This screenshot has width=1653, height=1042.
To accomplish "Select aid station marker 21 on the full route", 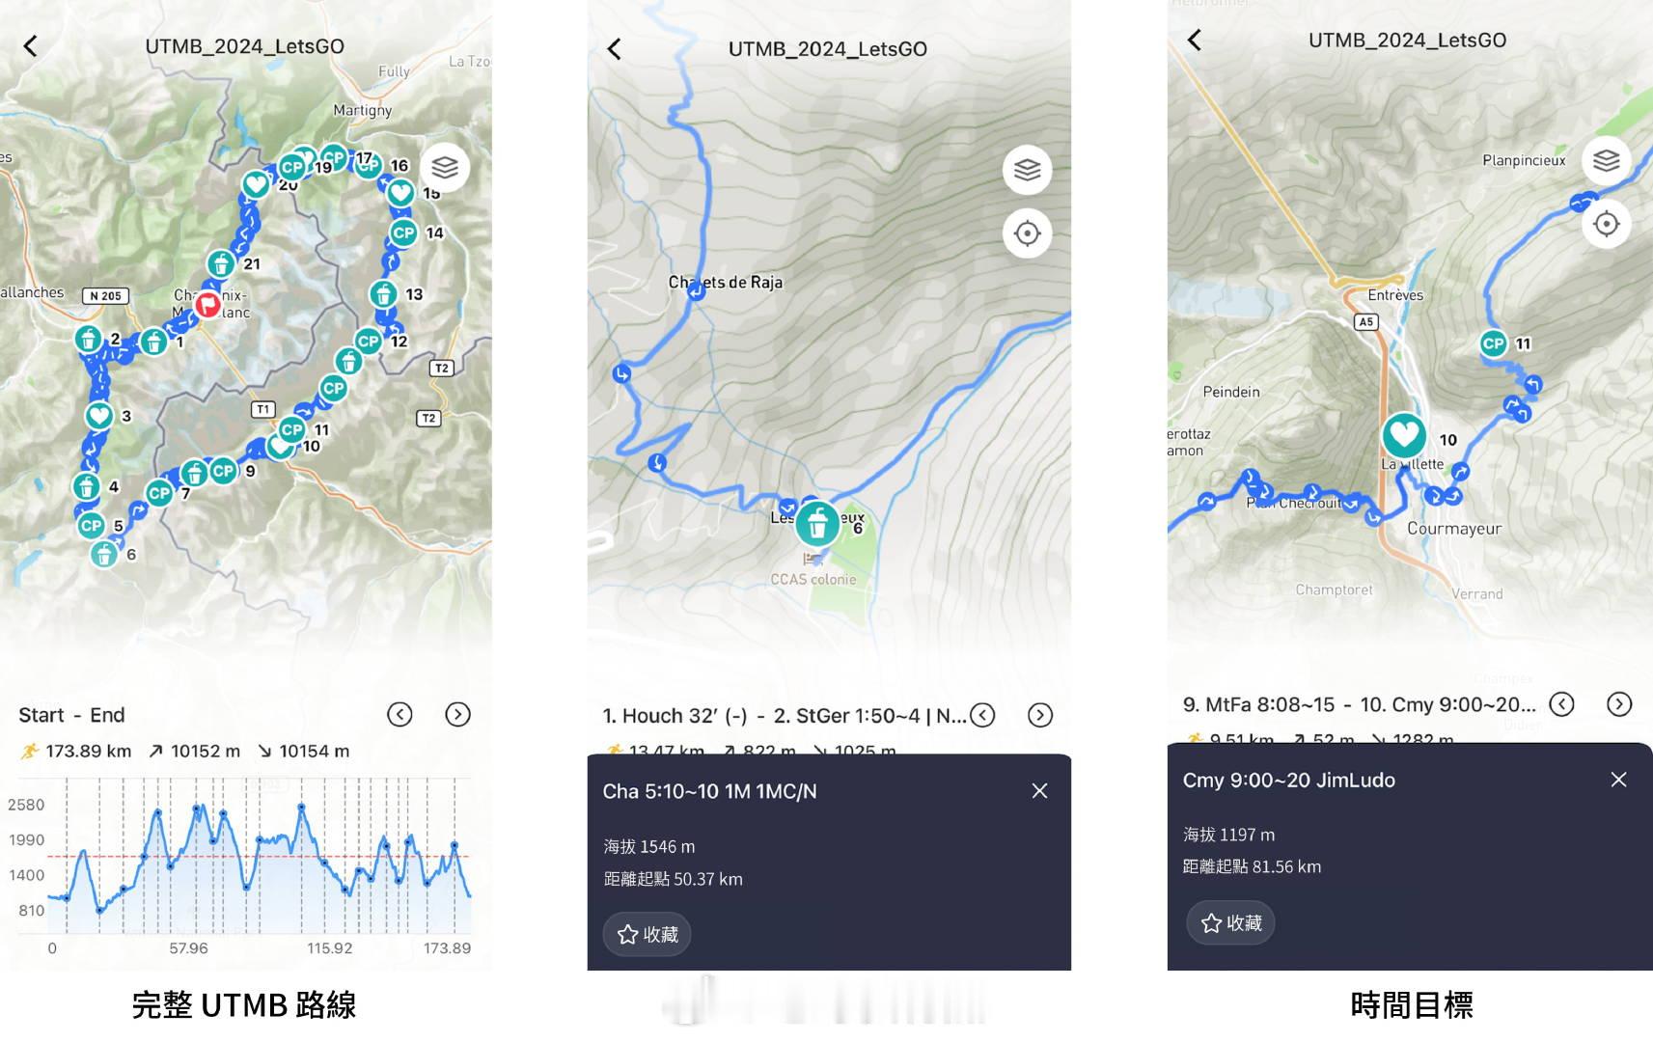I will 221,263.
